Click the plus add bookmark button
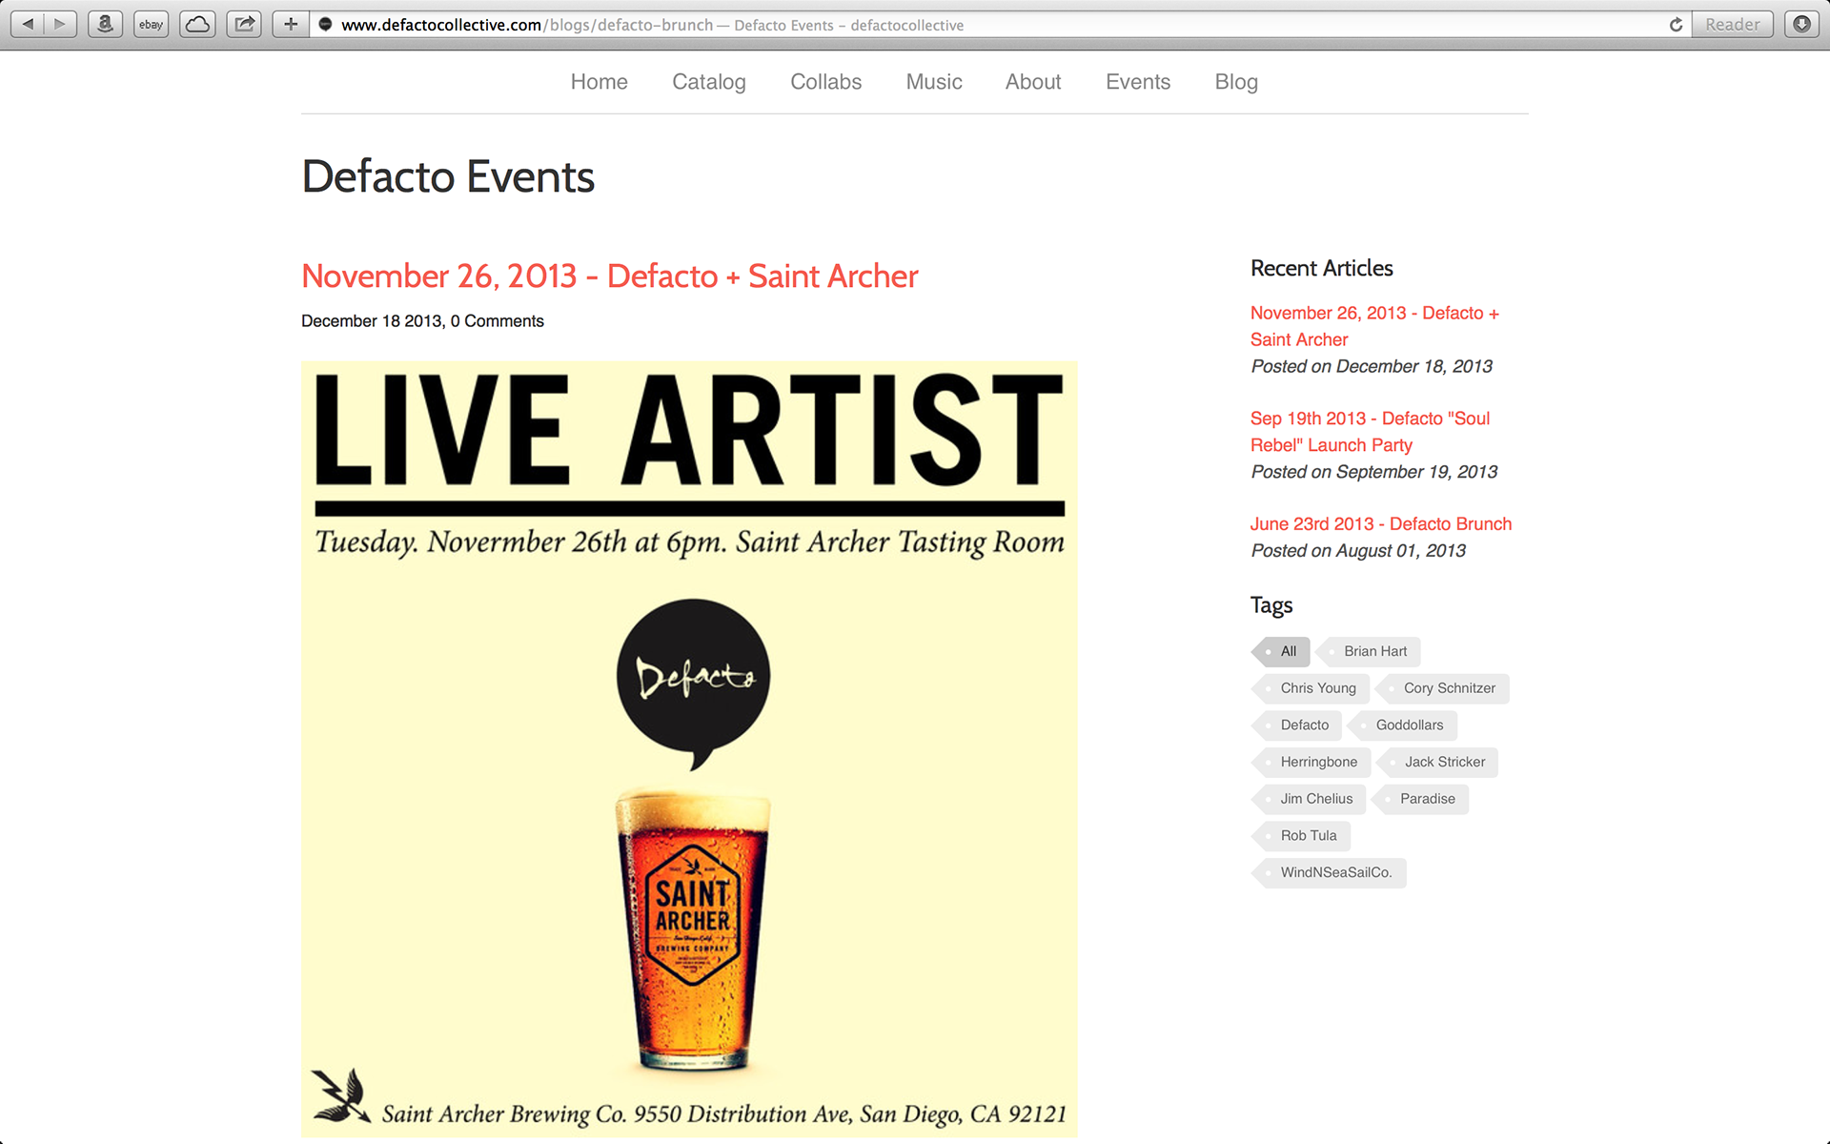This screenshot has width=1830, height=1144. [x=291, y=24]
